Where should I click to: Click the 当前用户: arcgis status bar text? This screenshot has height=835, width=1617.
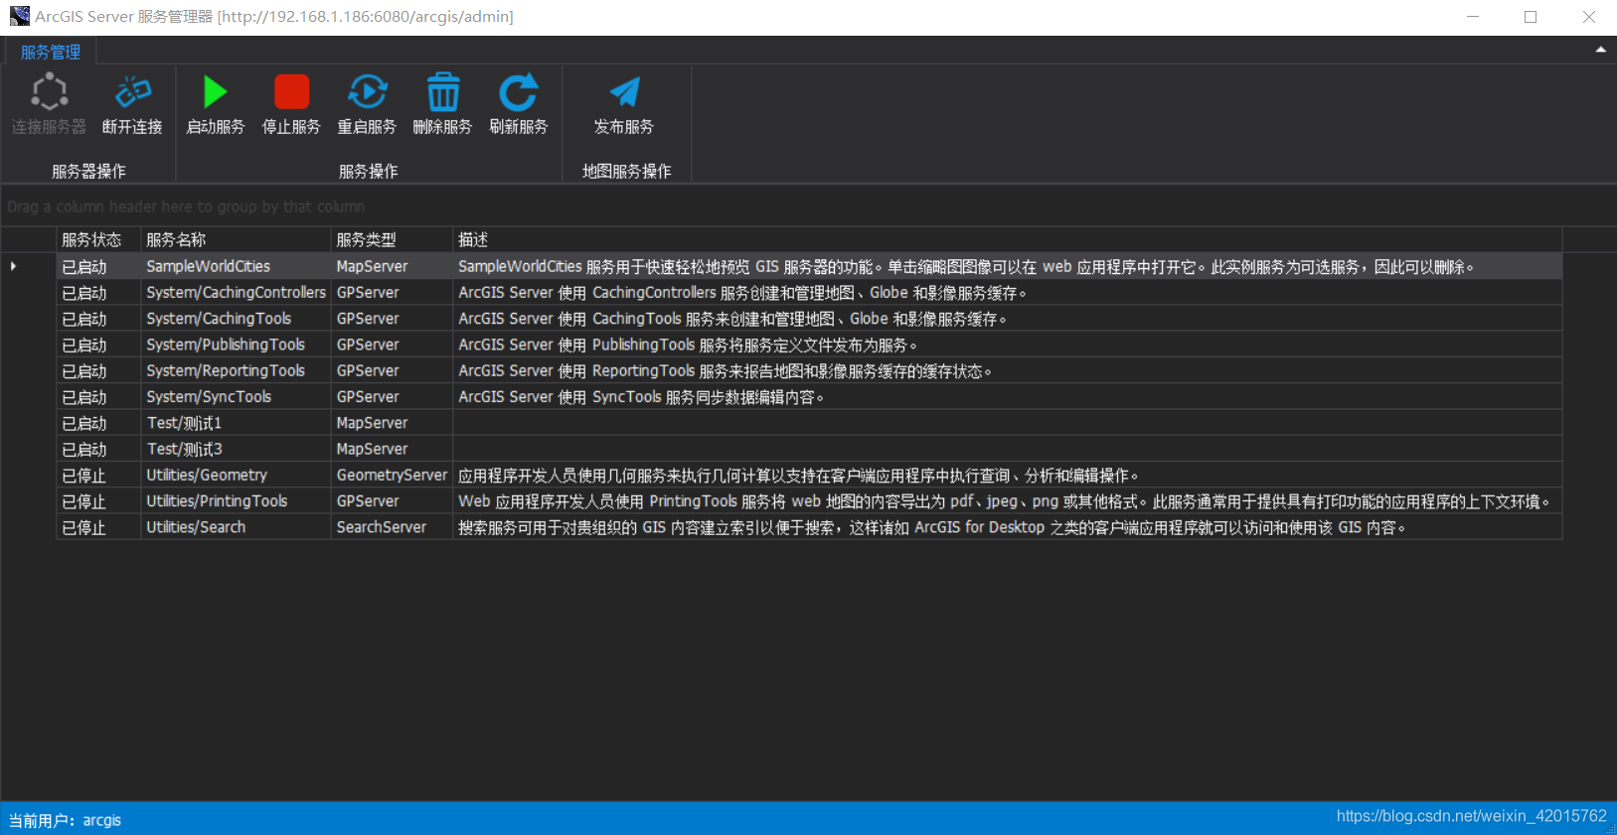(x=65, y=820)
